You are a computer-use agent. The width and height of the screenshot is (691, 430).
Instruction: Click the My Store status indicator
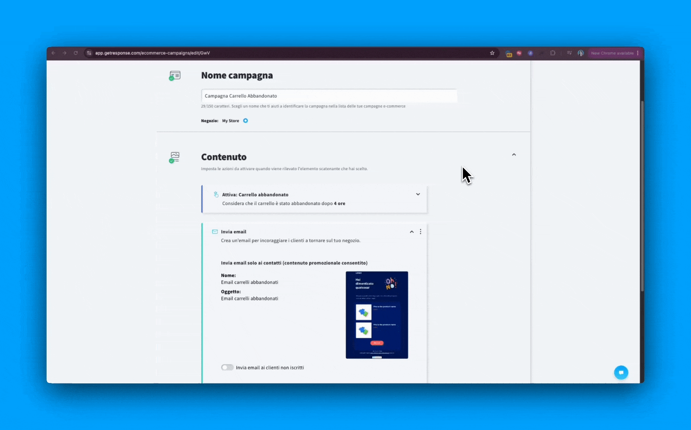tap(246, 121)
